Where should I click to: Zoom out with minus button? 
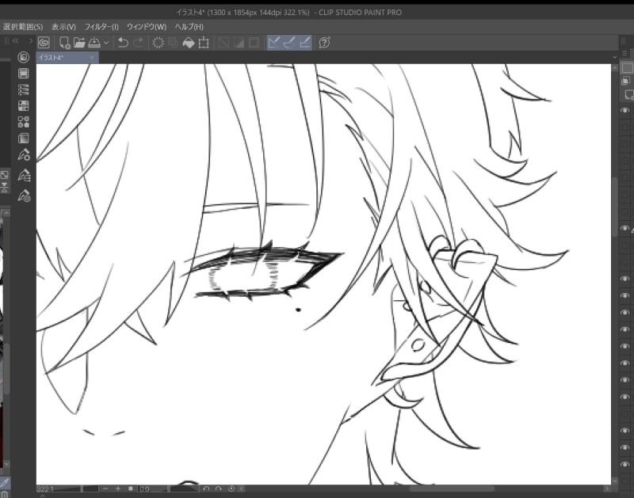click(x=105, y=488)
